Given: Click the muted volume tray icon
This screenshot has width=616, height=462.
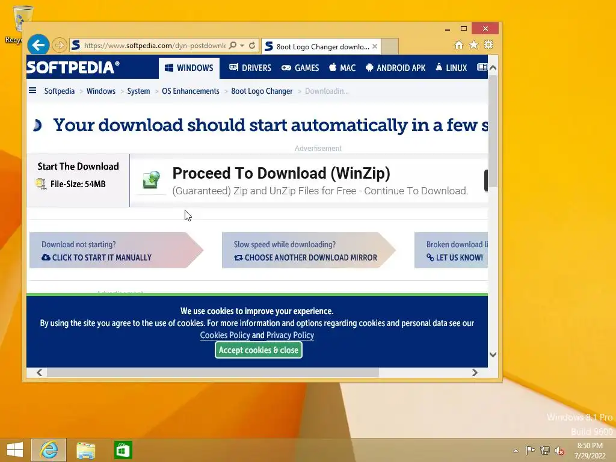Looking at the screenshot, I should coord(559,451).
